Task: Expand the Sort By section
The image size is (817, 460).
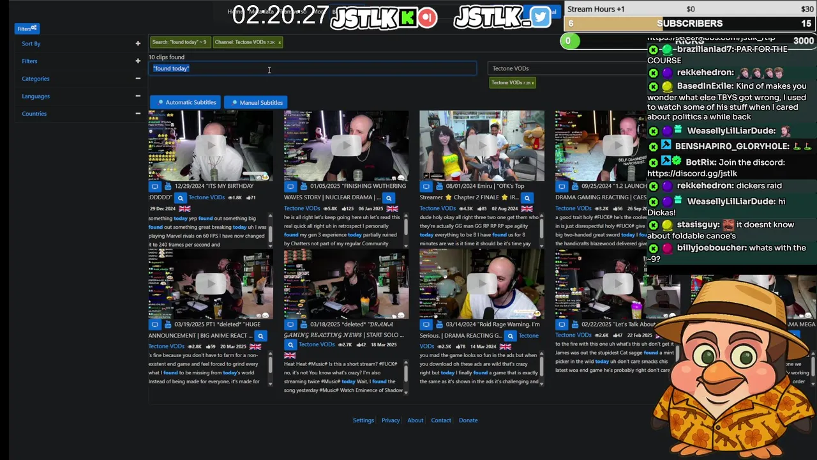Action: click(x=138, y=43)
